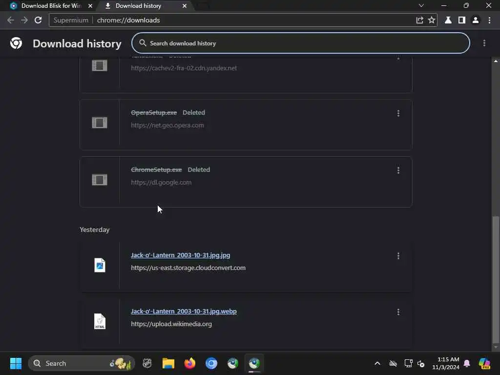Click the upload.wikimedia.org source URL
This screenshot has height=375, width=500.
[x=171, y=324]
